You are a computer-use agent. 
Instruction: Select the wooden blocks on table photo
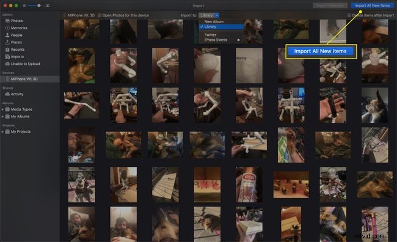tap(291, 185)
